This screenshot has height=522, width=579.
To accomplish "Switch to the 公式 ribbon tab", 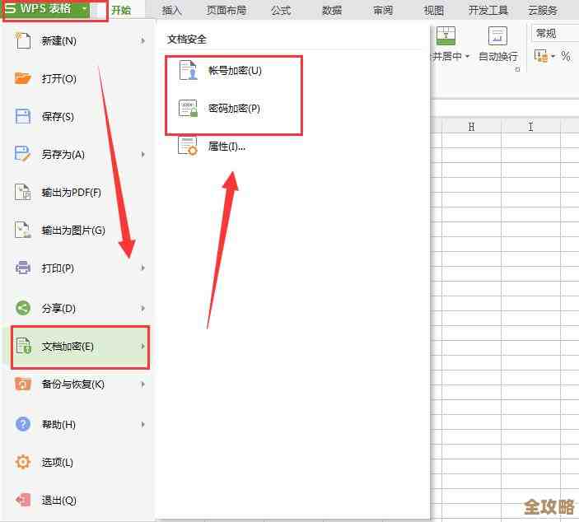I will pos(281,10).
